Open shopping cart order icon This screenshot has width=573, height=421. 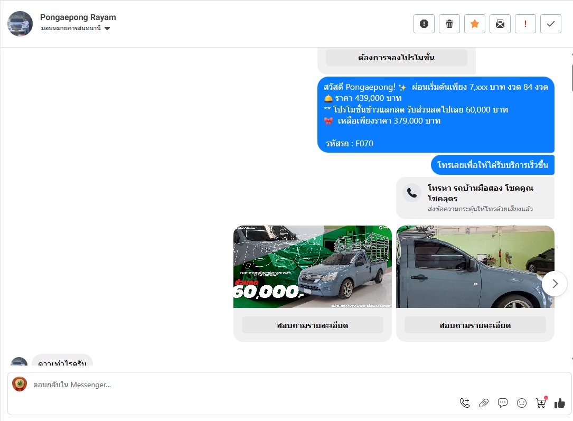pyautogui.click(x=541, y=403)
